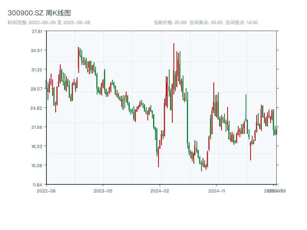Screen dimensions: 307x230
Task: Click the 18.33 y-axis tick label
Action: (37, 146)
